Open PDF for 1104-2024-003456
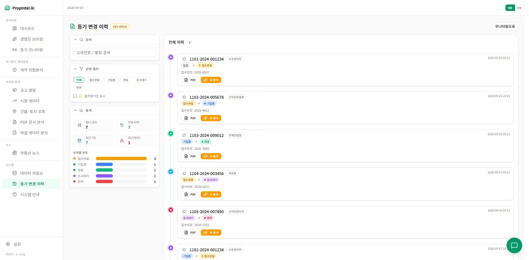 (190, 194)
